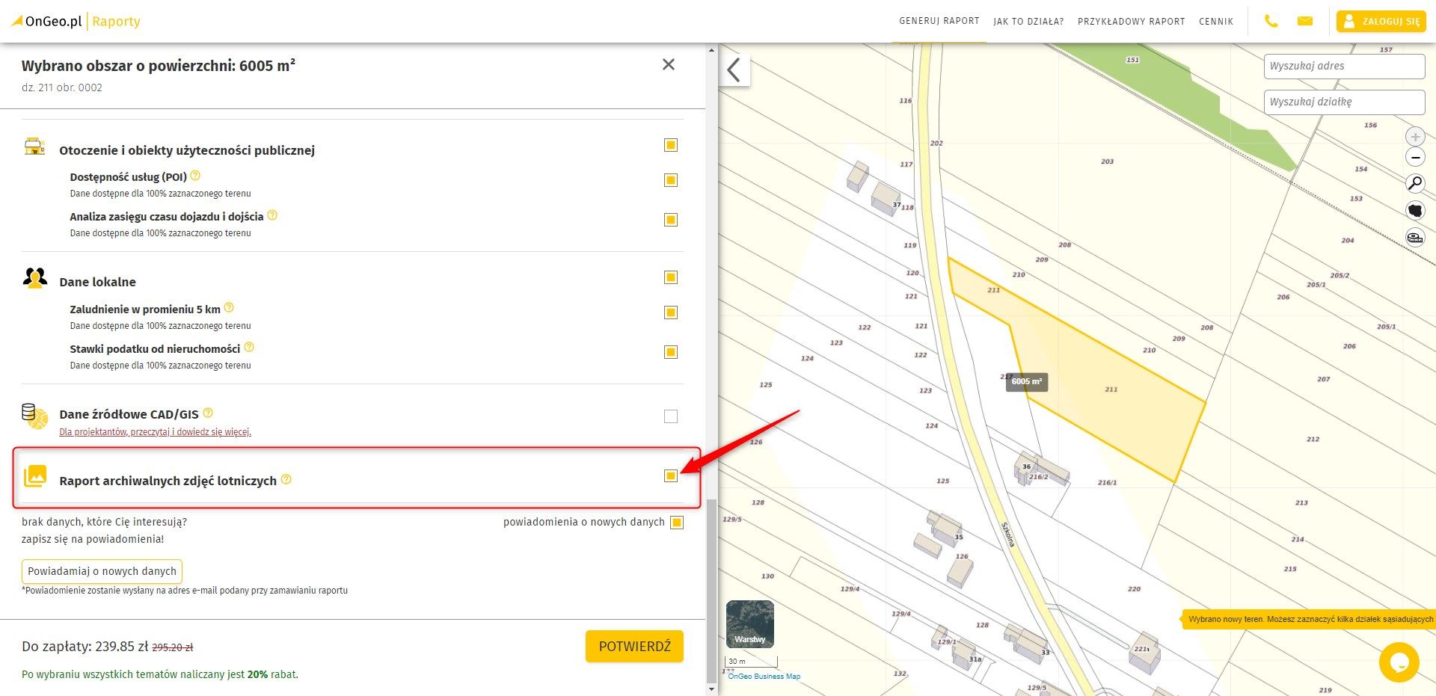Open the orange chat bubble widget

point(1399,662)
